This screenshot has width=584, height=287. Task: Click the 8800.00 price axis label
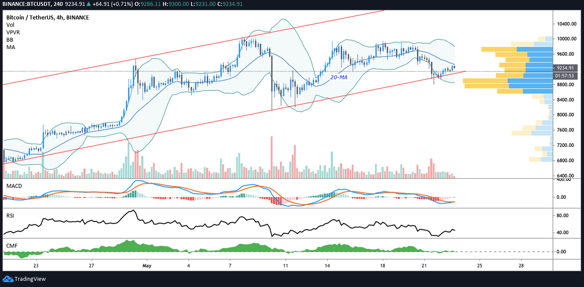566,84
